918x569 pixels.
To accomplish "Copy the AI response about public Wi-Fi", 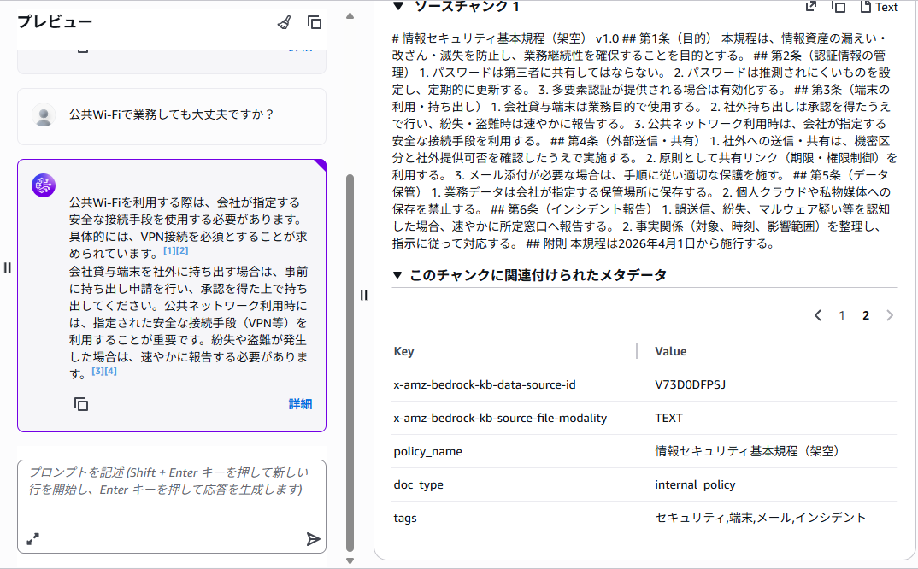I will [x=81, y=404].
